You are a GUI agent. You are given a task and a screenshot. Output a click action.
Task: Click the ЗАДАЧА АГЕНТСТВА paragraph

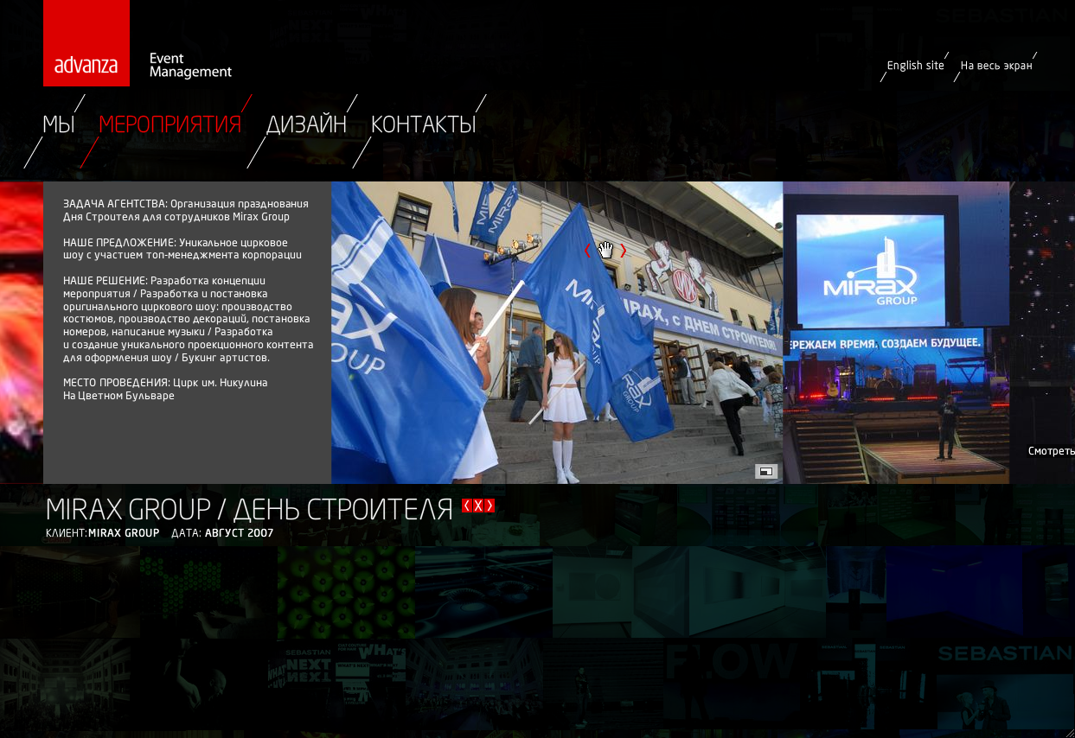pos(185,210)
